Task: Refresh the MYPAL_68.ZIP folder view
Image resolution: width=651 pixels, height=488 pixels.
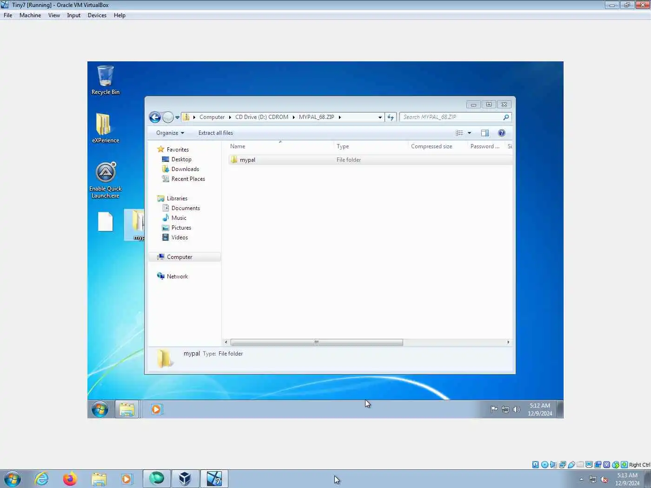Action: click(x=391, y=117)
